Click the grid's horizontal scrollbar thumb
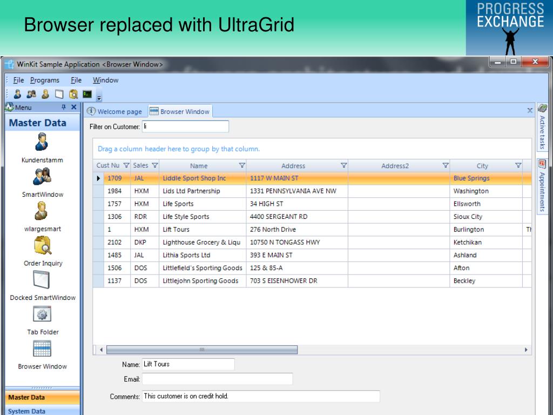This screenshot has height=415, width=553. pos(202,350)
